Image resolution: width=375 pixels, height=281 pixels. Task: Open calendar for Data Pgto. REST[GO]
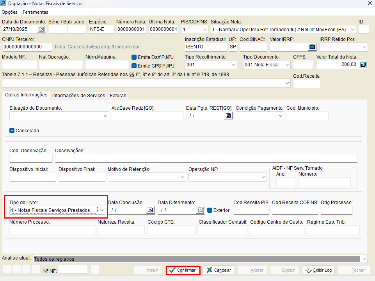click(228, 116)
